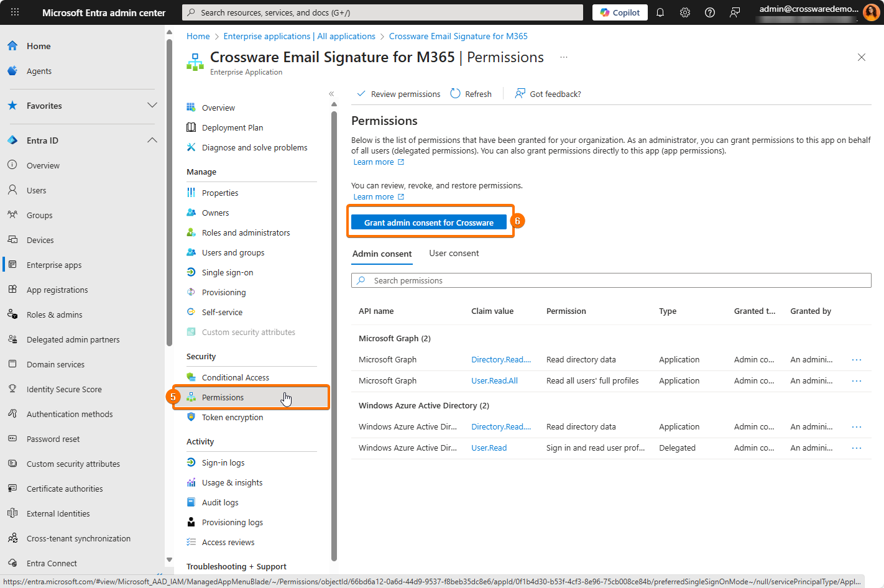
Task: Click the Refresh toolbar icon
Action: 471,94
